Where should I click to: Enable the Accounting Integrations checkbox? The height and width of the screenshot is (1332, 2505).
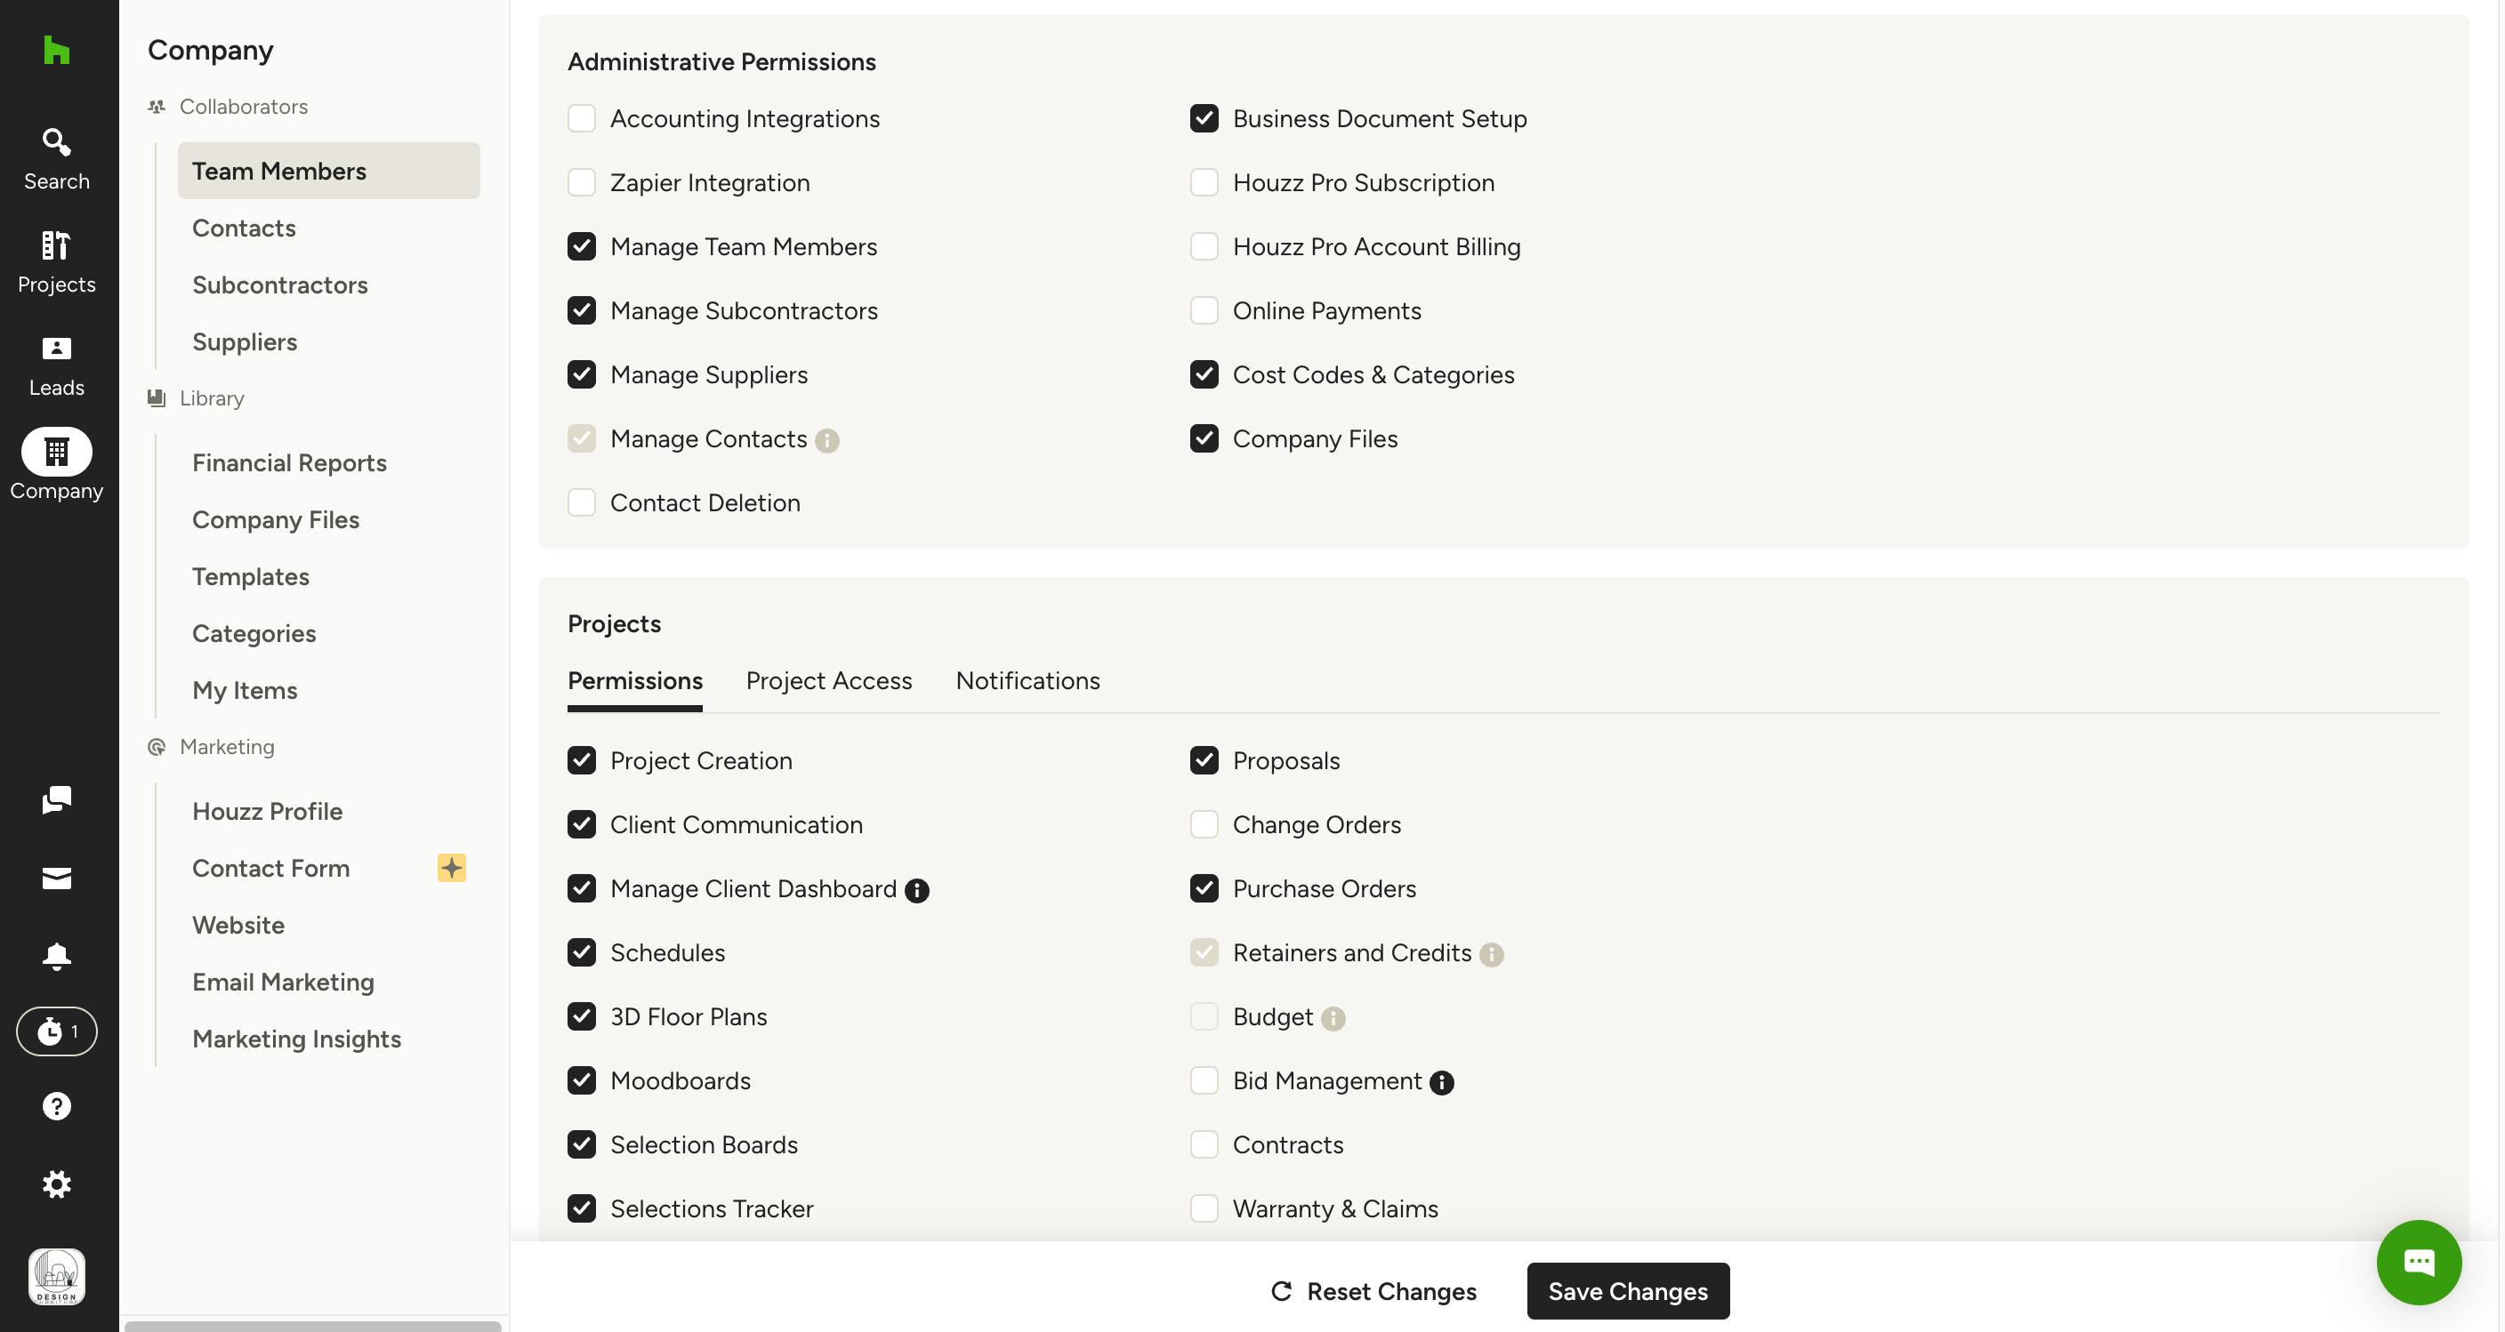point(582,118)
